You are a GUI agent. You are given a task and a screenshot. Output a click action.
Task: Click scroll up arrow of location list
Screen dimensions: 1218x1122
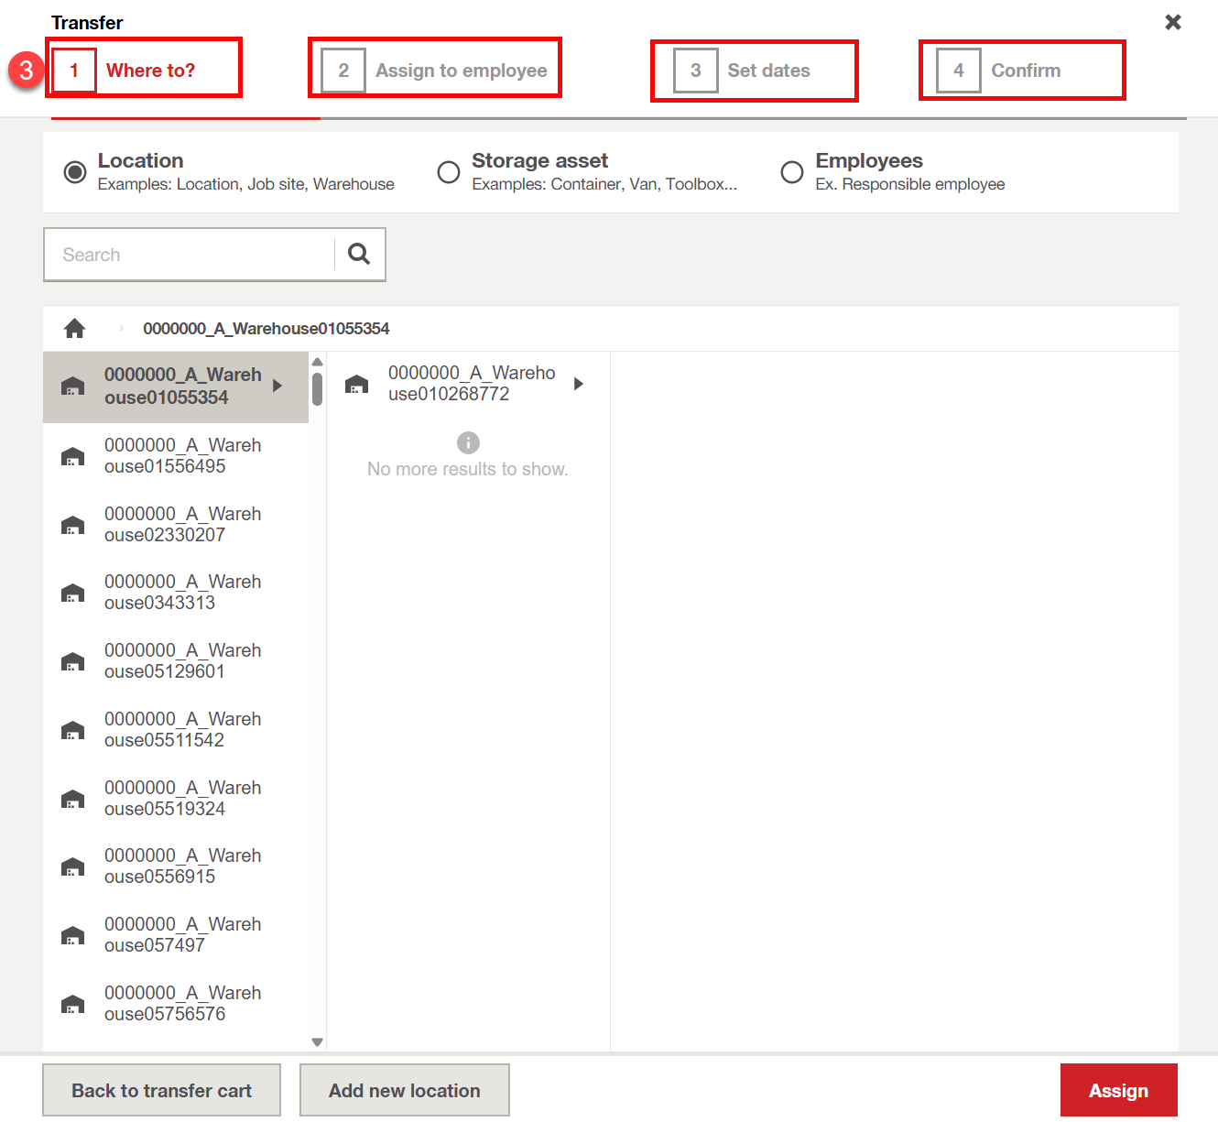[317, 362]
